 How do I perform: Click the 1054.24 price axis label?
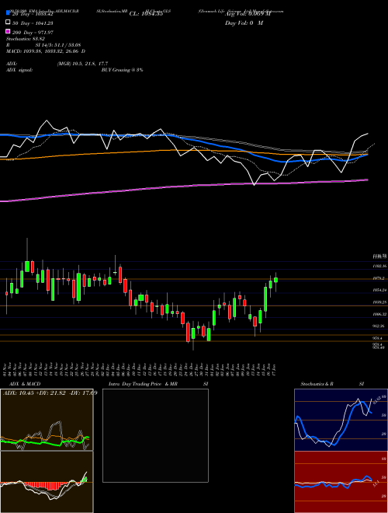point(379,290)
